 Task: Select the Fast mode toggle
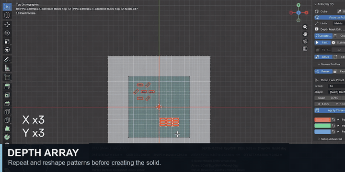(x=322, y=43)
